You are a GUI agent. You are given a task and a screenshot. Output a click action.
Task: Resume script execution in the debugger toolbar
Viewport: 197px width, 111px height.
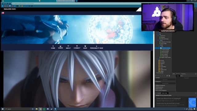coord(156,76)
